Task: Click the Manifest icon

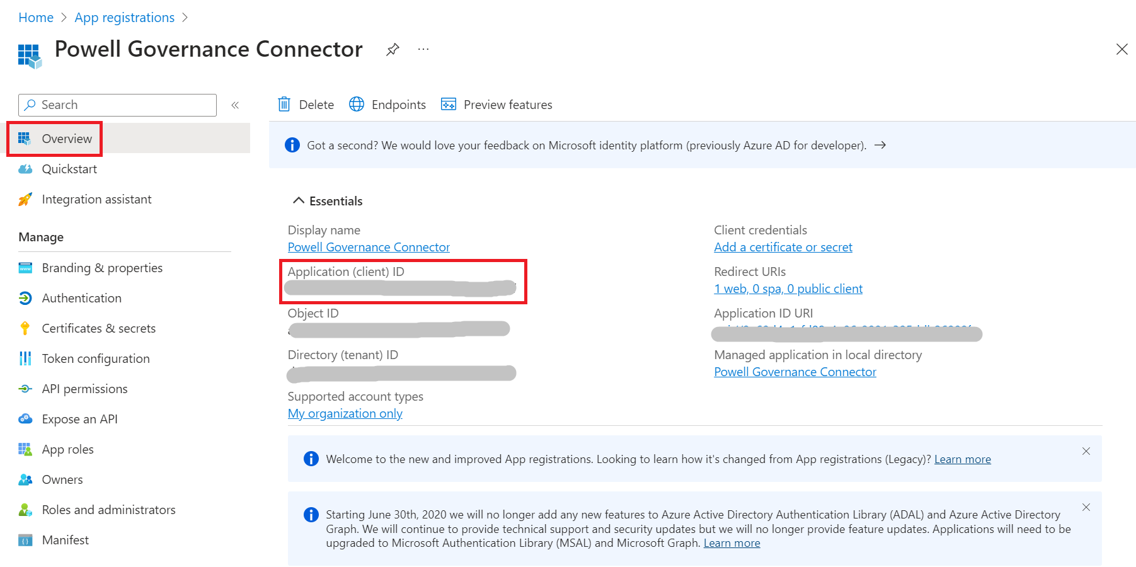Action: tap(25, 540)
